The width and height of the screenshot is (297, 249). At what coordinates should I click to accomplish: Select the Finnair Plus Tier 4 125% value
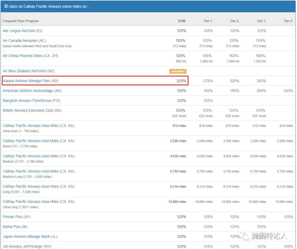coord(288,217)
